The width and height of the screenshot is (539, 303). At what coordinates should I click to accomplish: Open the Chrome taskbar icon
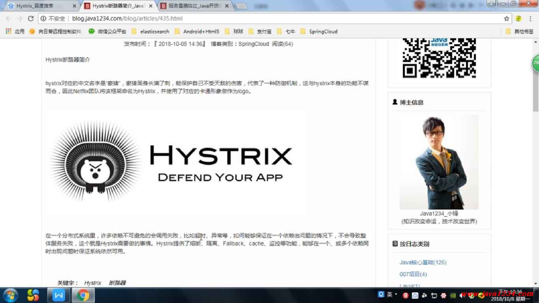coord(83,295)
